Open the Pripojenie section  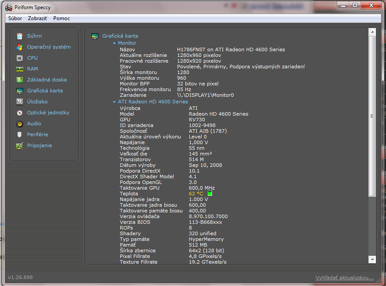(39, 145)
